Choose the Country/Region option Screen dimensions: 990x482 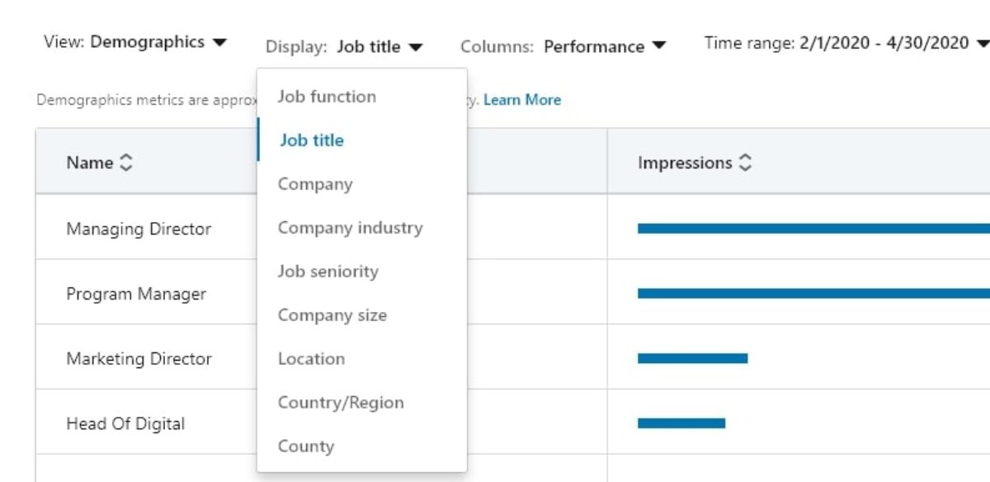click(x=341, y=403)
